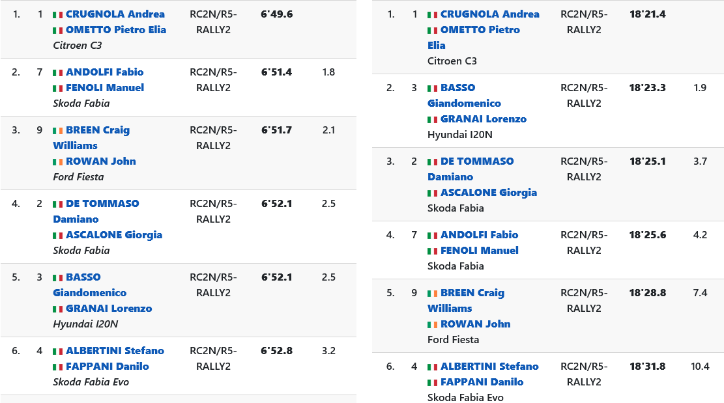This screenshot has width=724, height=403.
Task: Open CRUGNOLA Andrea link in 18'21.4 row
Action: pos(489,14)
